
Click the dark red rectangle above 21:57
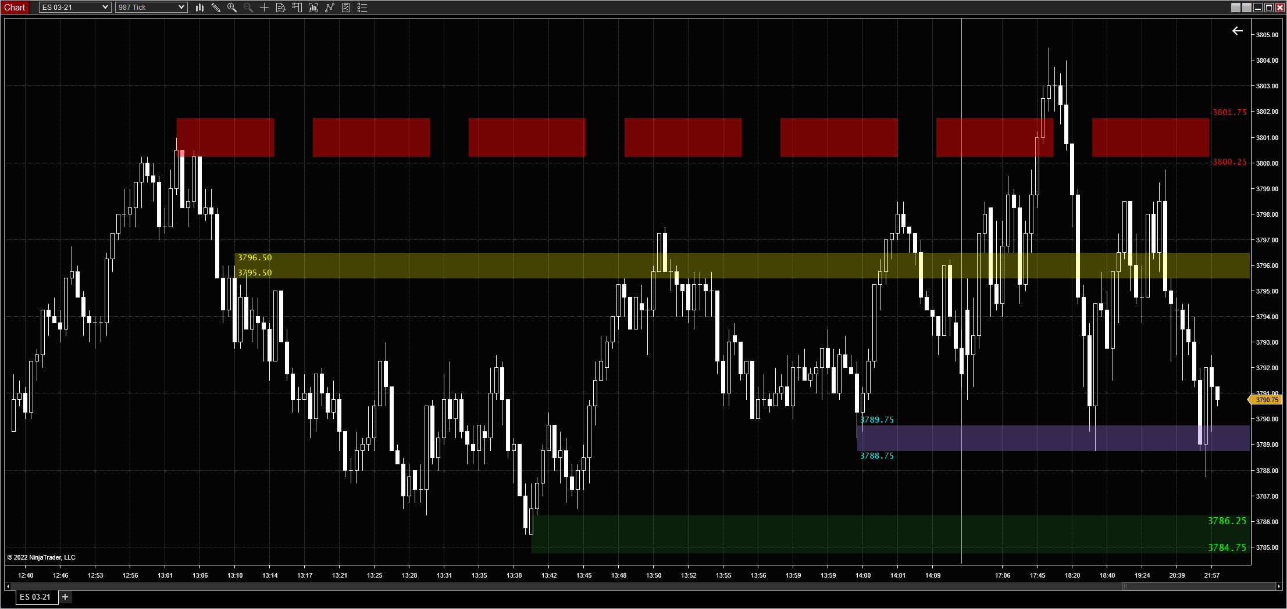coord(1150,137)
